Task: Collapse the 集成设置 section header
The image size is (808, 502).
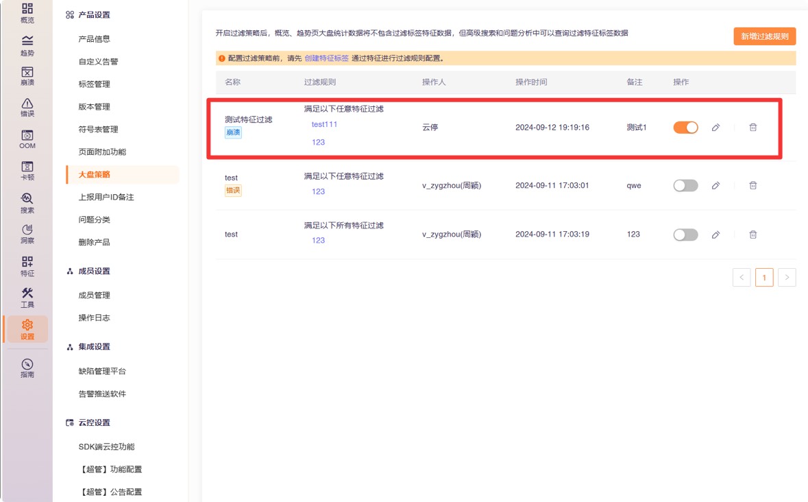Action: click(x=94, y=347)
